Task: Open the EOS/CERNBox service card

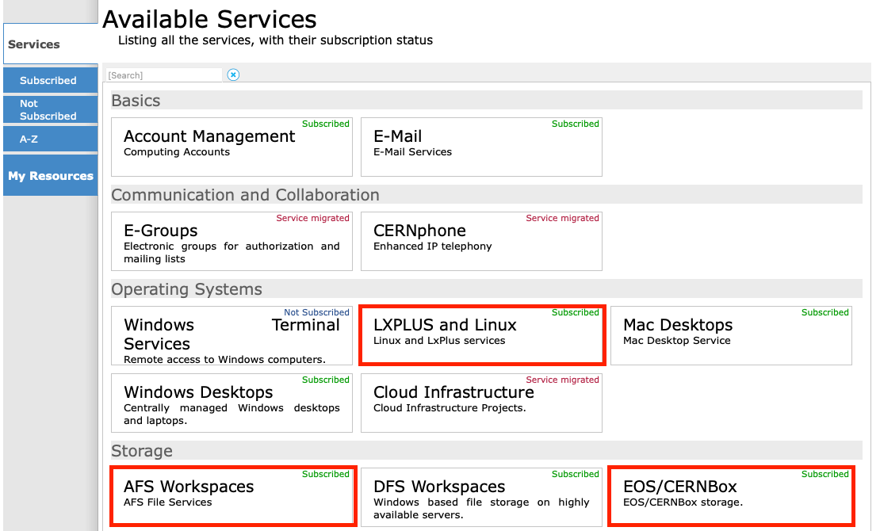Action: pos(731,497)
